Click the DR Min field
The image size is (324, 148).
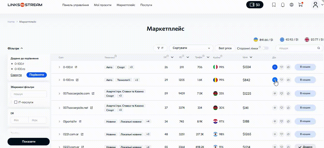[x=20, y=120]
